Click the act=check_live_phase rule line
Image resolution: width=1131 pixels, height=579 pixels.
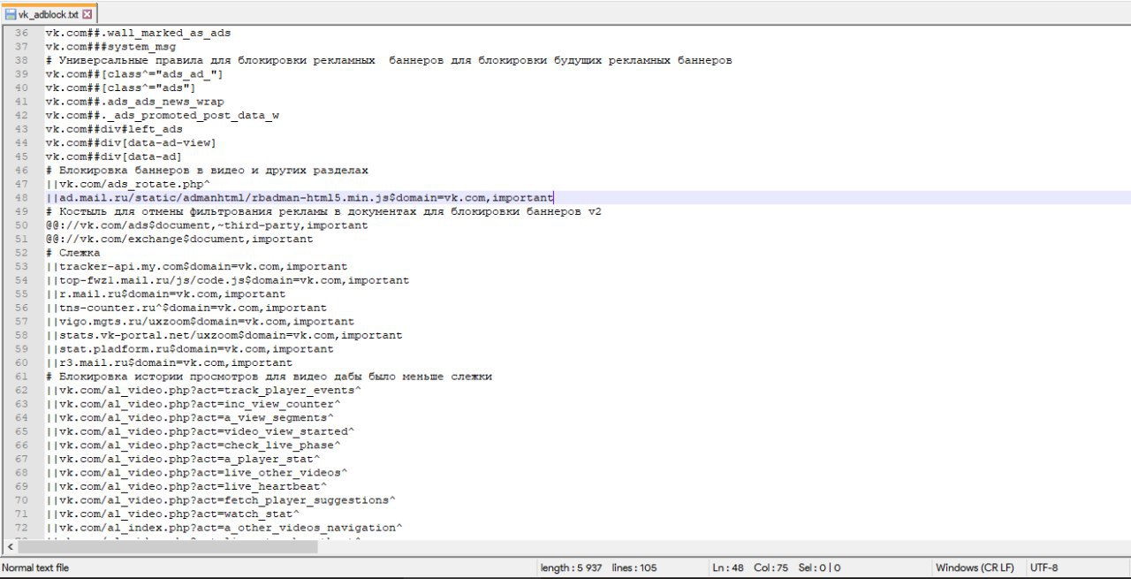click(193, 445)
